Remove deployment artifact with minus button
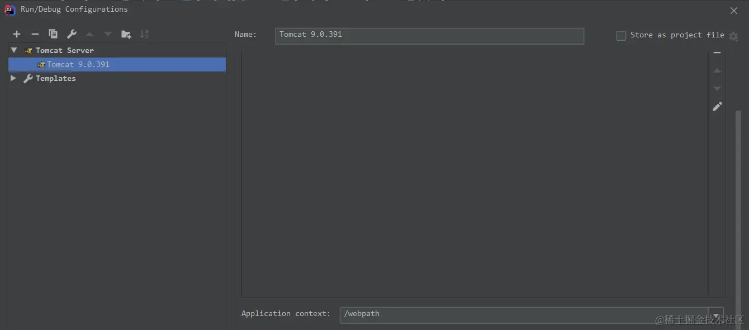This screenshot has width=749, height=330. 717,53
